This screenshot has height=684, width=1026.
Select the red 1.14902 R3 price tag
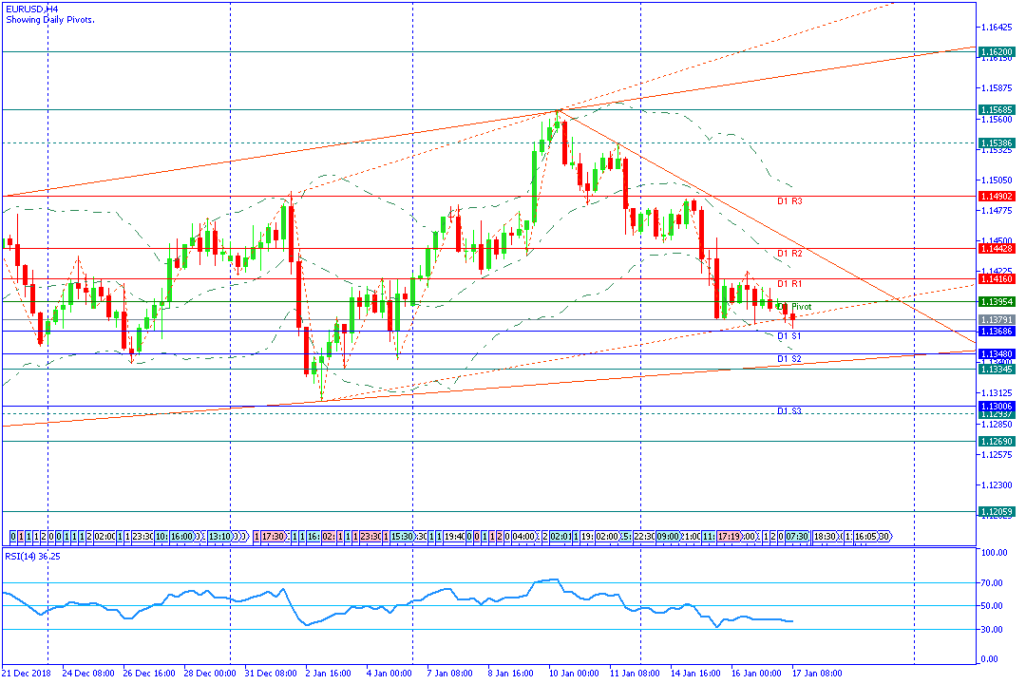[x=997, y=197]
